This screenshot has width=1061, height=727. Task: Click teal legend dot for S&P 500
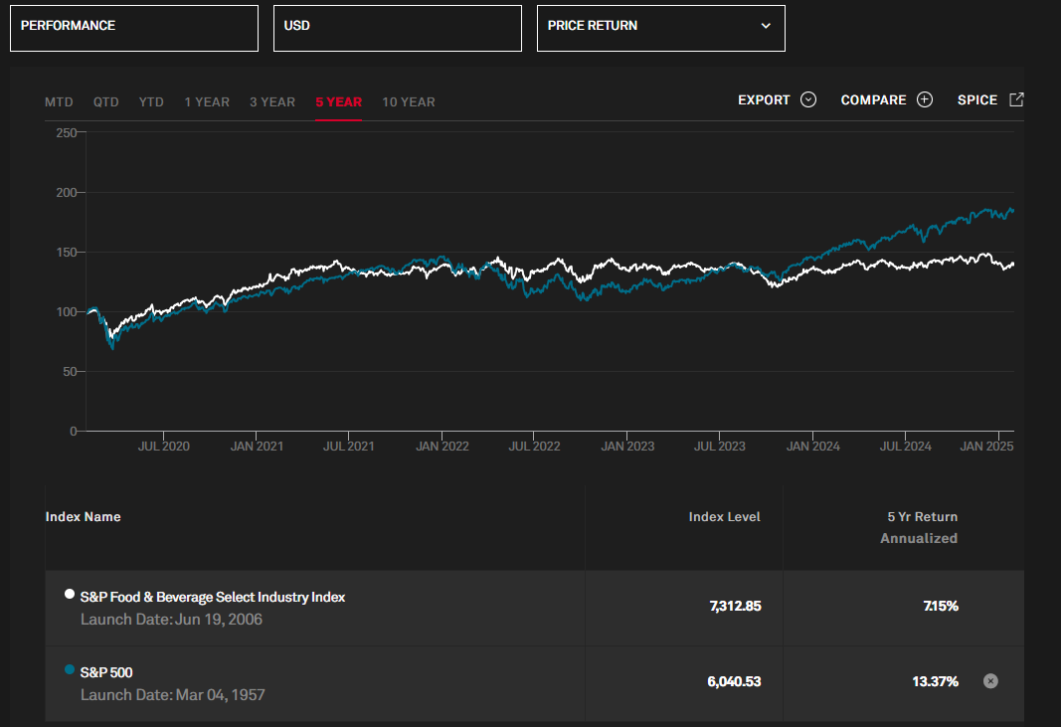[69, 669]
